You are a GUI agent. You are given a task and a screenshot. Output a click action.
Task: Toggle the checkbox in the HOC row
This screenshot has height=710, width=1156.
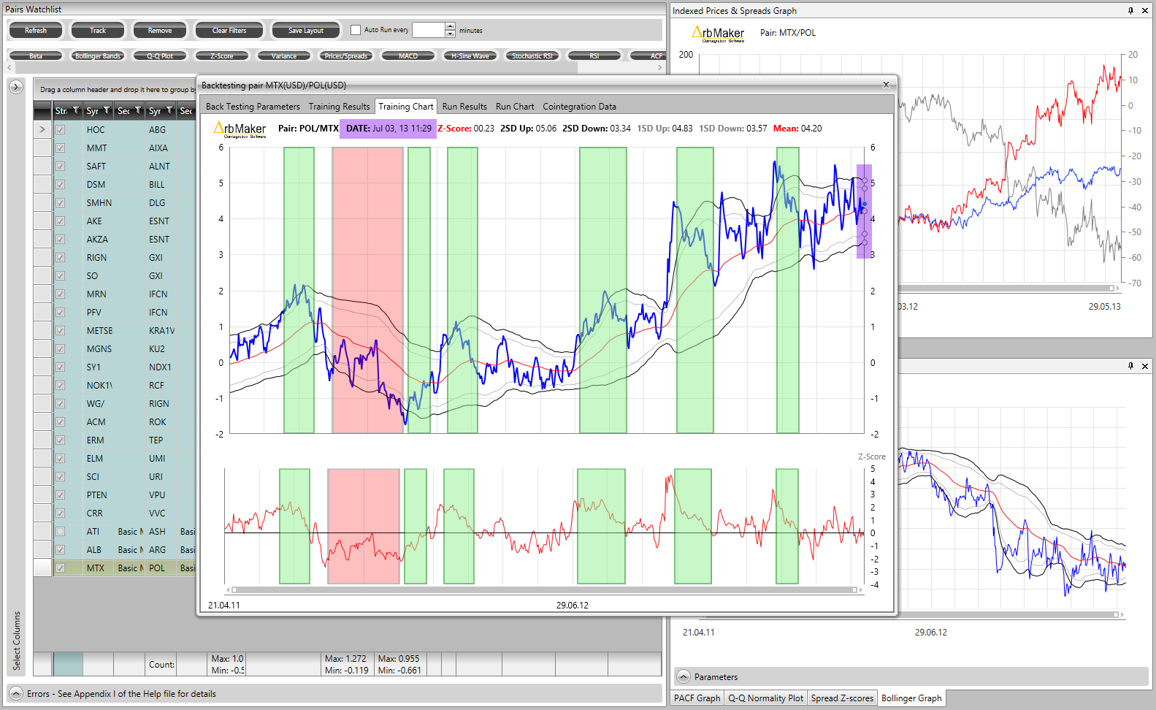click(61, 129)
